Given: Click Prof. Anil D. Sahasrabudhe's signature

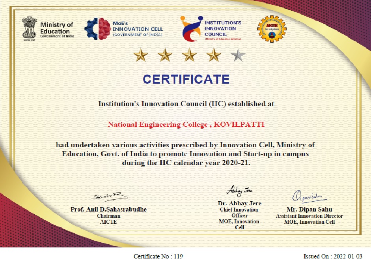Looking at the screenshot, I should point(108,197).
